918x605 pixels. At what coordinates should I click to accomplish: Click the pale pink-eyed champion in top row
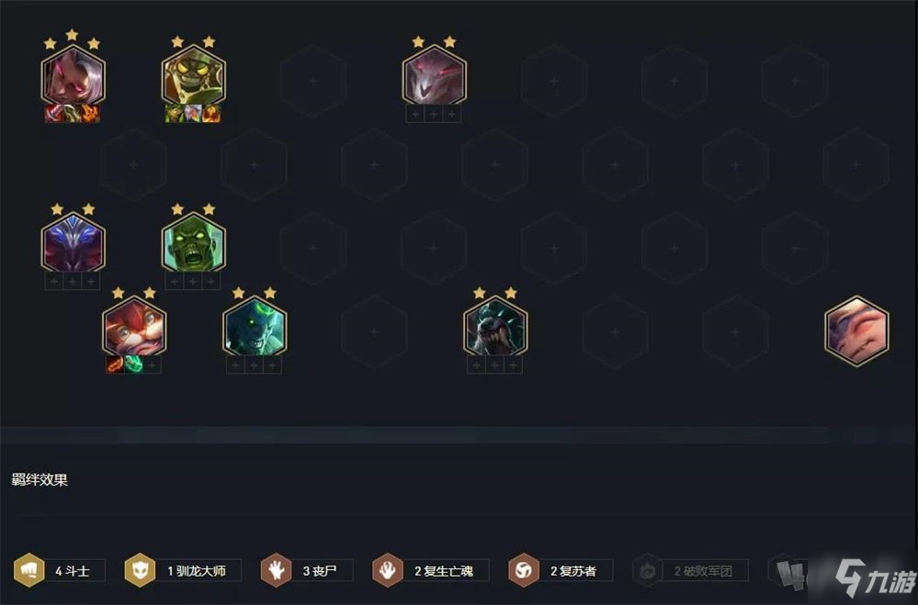435,76
